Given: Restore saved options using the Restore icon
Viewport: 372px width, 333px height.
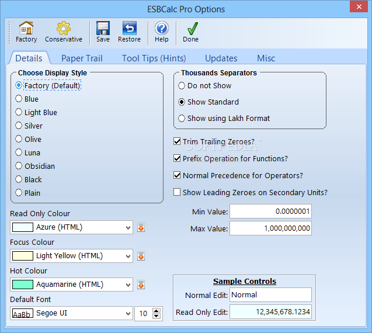Looking at the screenshot, I should (x=129, y=28).
